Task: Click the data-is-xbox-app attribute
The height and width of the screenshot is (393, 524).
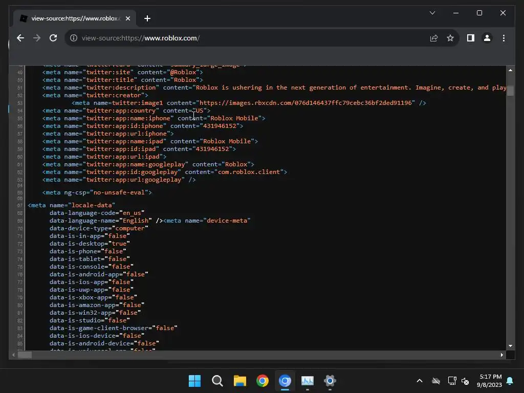Action: coord(79,297)
